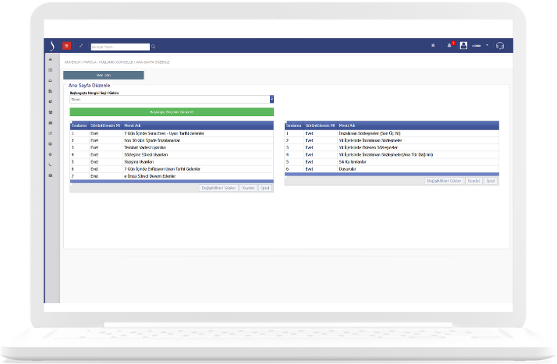The width and height of the screenshot is (557, 364).
Task: Click the expand fullscreen arrows icon
Action: coord(81,46)
